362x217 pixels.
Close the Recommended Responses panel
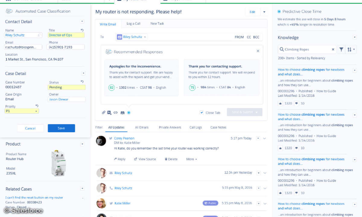click(258, 51)
